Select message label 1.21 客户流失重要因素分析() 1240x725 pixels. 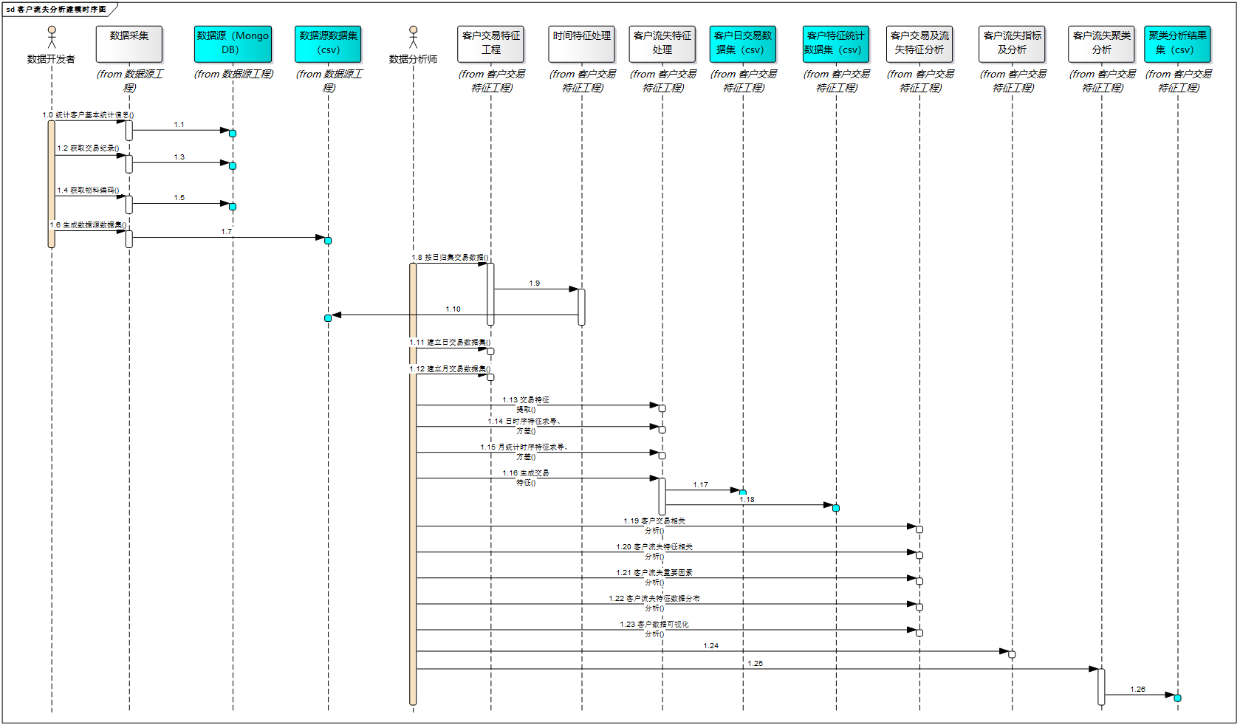654,577
